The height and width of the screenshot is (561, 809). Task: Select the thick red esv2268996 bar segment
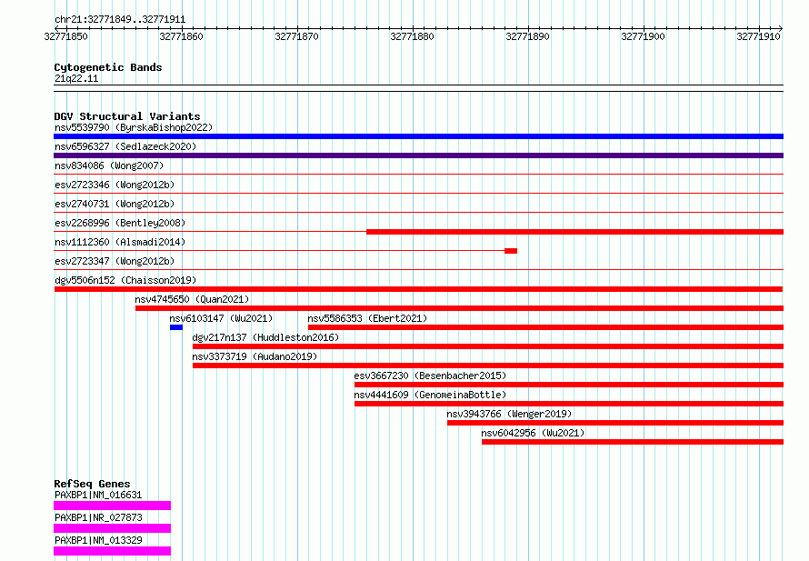coord(574,232)
